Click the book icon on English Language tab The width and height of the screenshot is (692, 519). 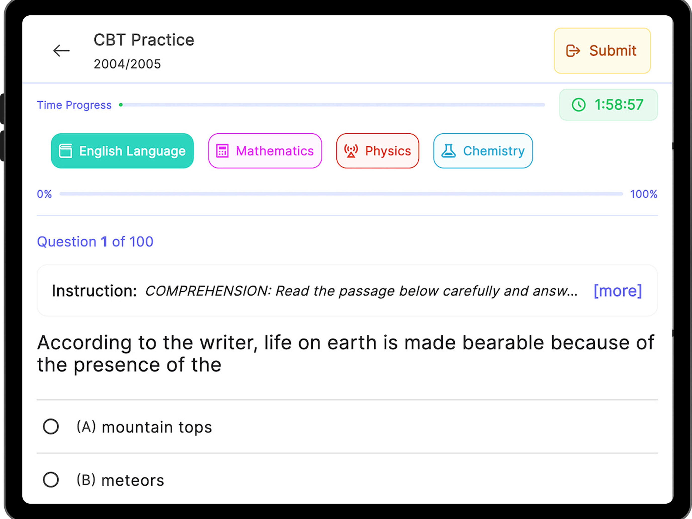(x=65, y=151)
